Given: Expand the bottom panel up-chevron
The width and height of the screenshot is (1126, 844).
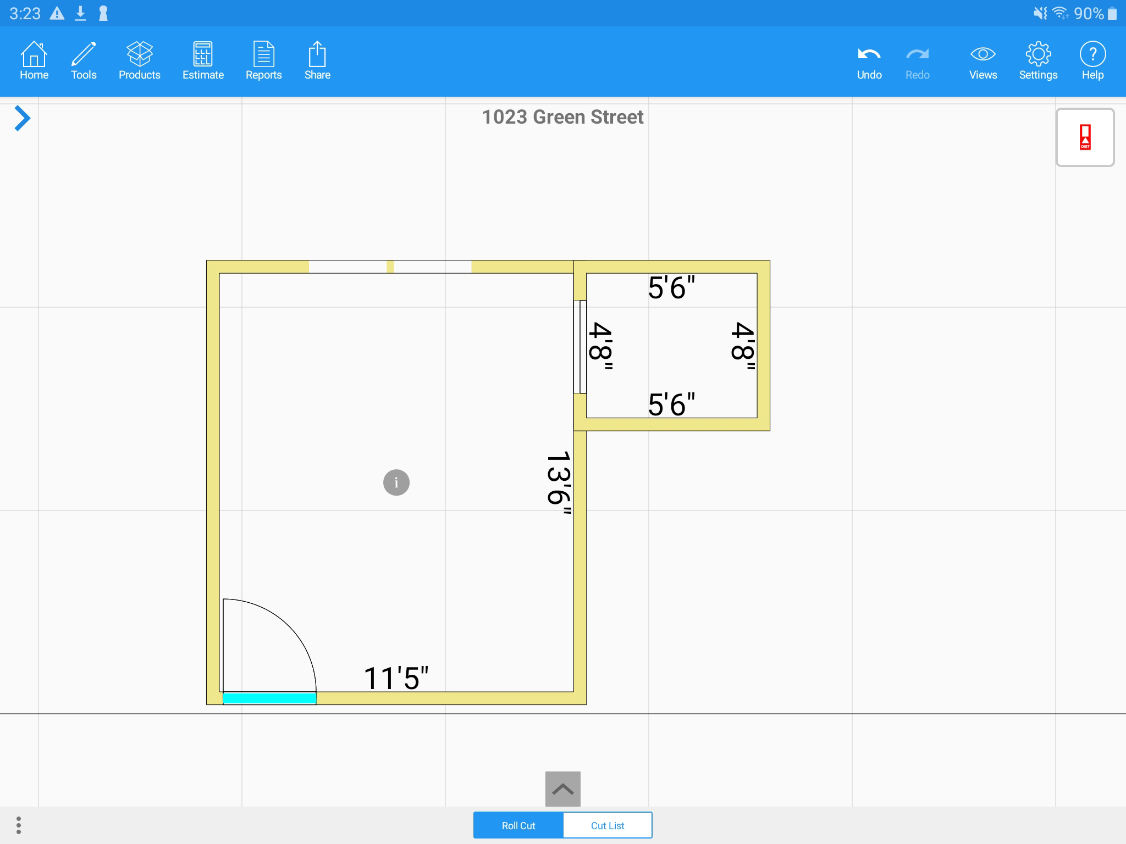Looking at the screenshot, I should pyautogui.click(x=562, y=789).
